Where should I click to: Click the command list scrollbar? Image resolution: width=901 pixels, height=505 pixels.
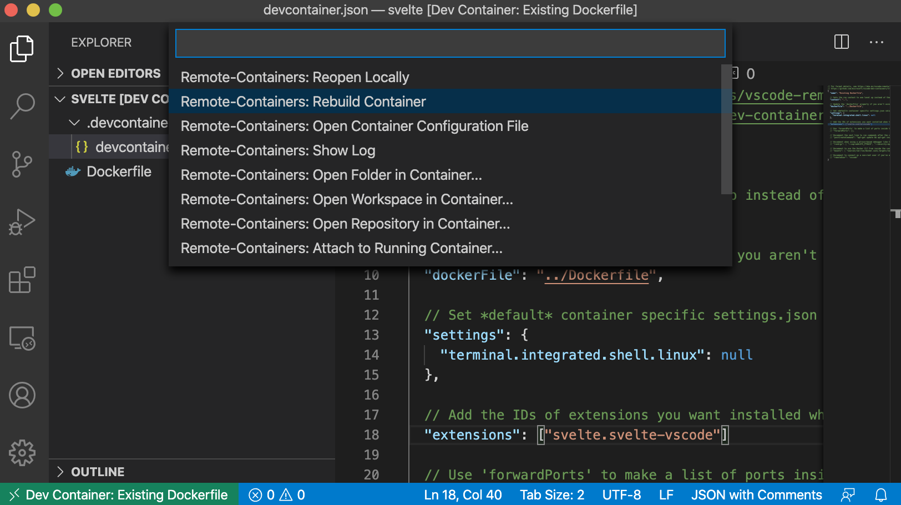click(726, 129)
